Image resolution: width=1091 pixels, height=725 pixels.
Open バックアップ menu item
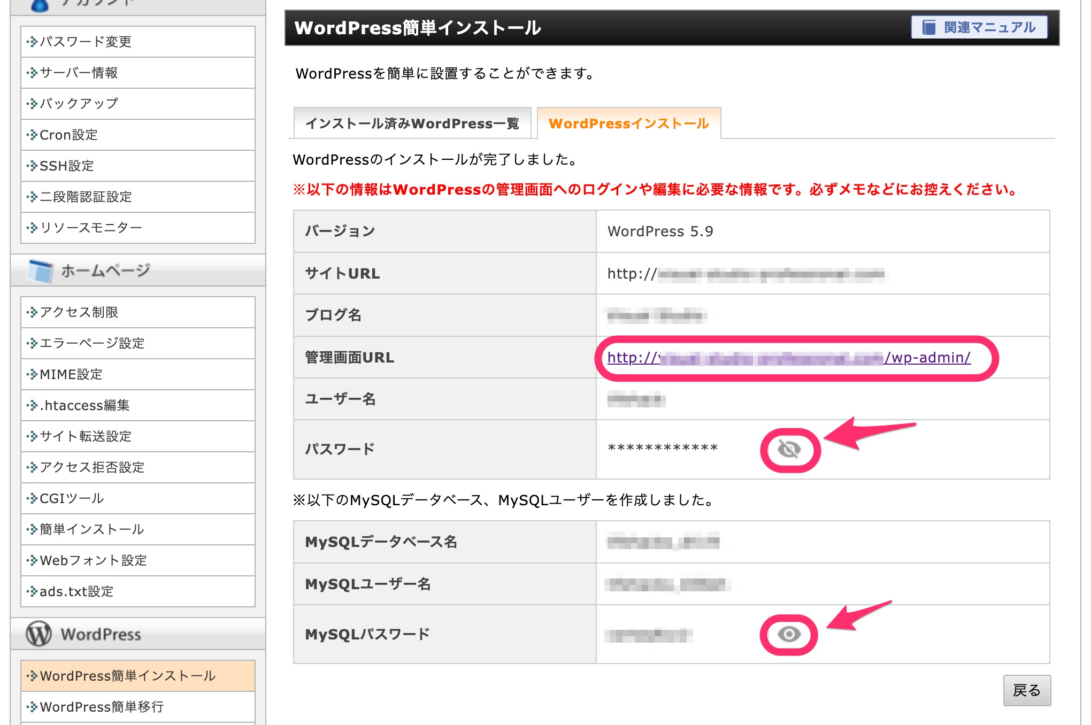pyautogui.click(x=138, y=104)
